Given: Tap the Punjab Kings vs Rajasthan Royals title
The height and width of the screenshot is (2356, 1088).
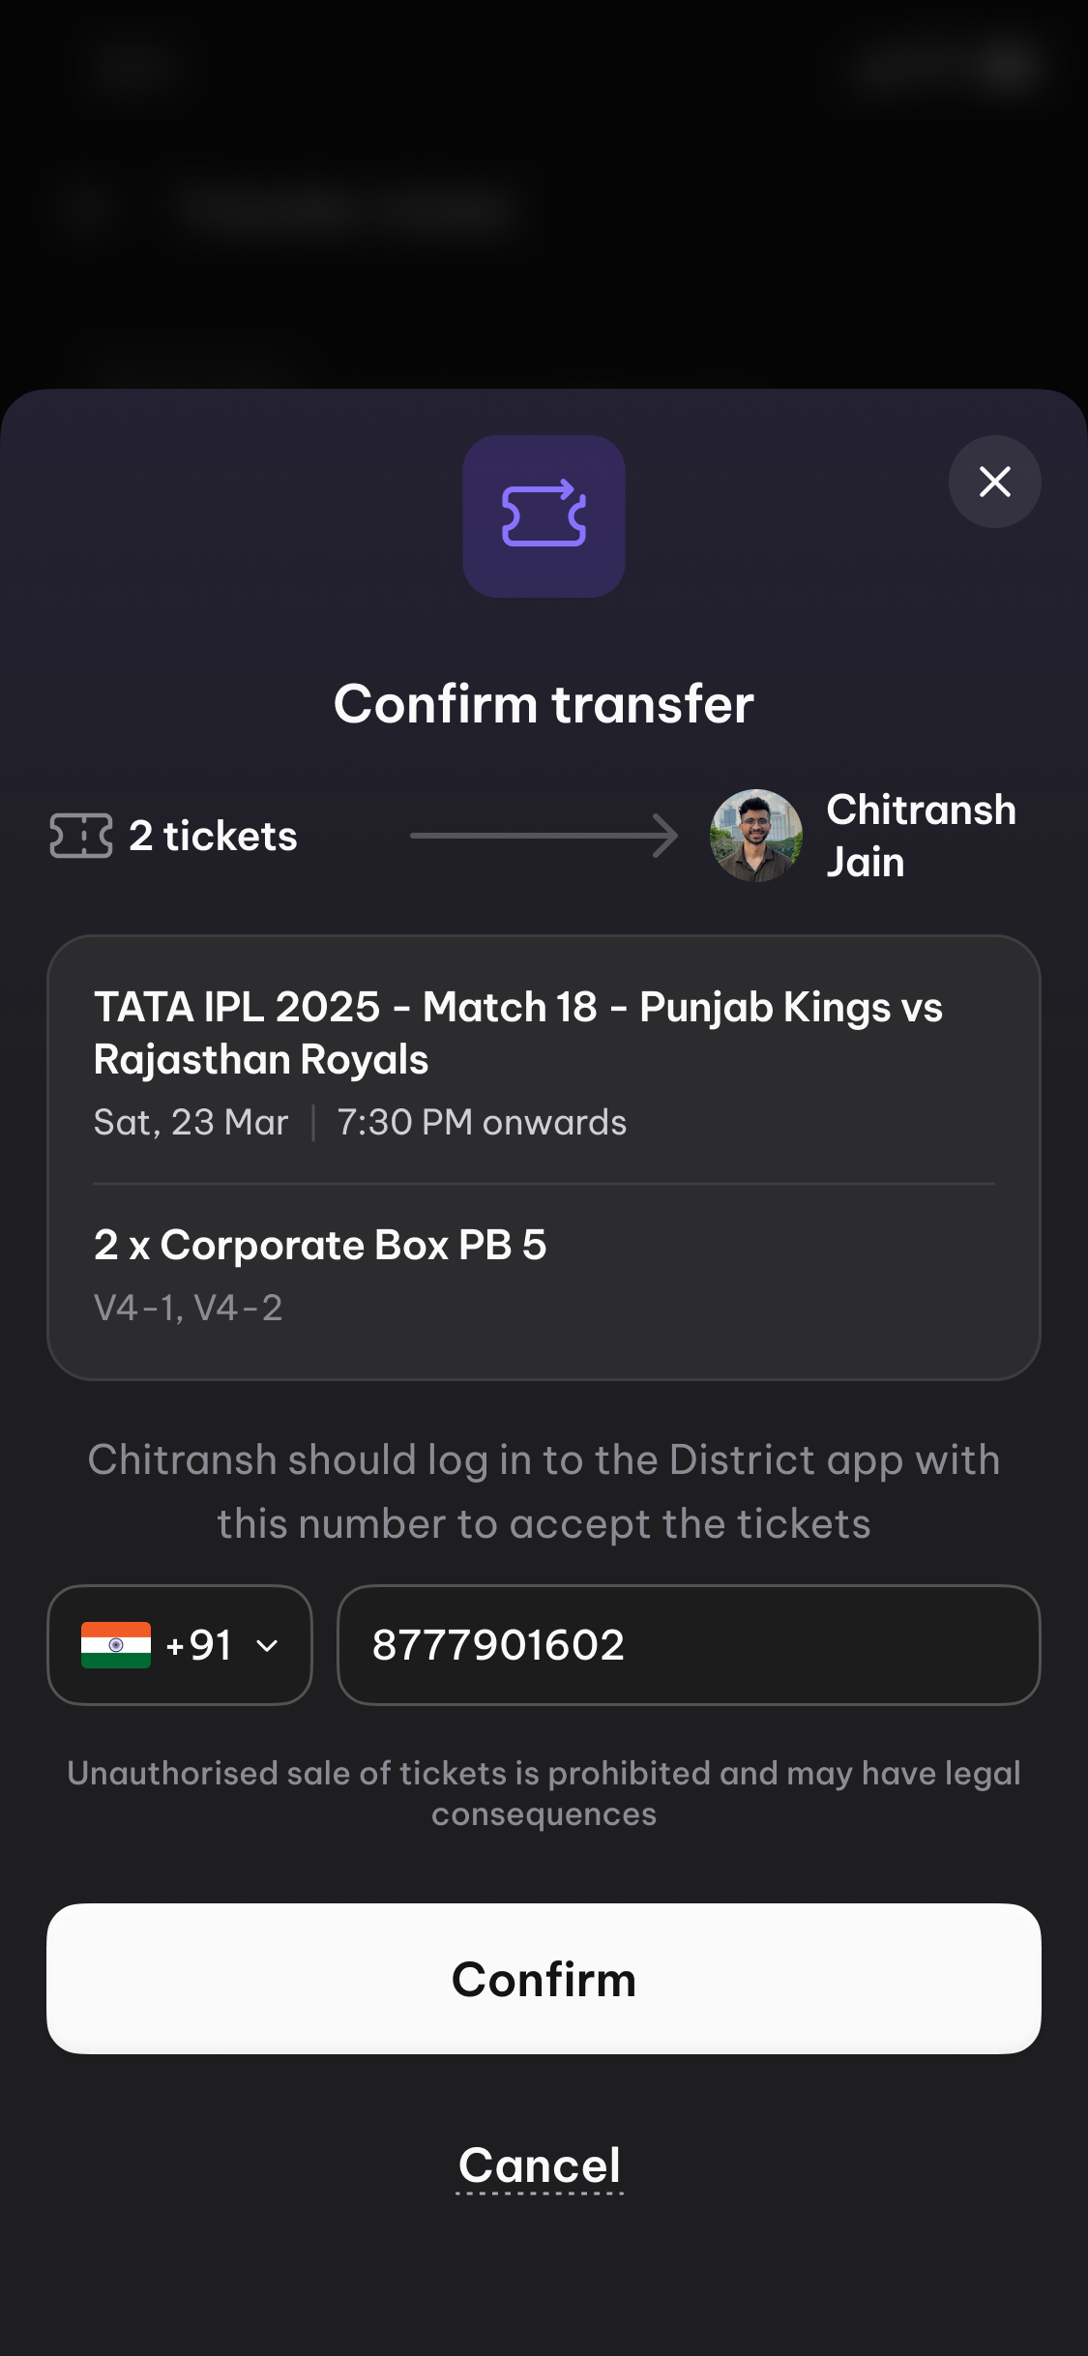Looking at the screenshot, I should click(518, 1033).
